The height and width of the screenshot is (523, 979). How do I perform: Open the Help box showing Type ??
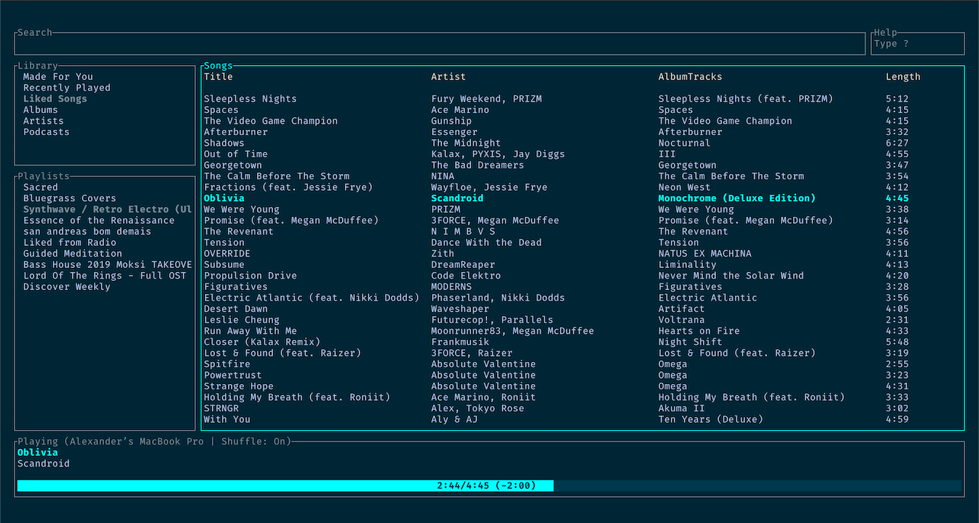coord(918,44)
